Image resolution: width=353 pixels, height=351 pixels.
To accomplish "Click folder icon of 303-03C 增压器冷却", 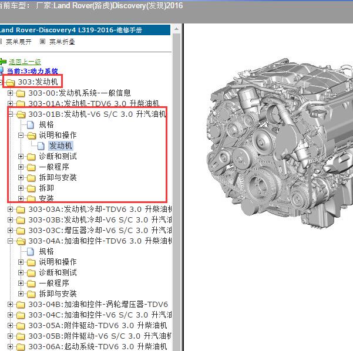I will 21,231.
